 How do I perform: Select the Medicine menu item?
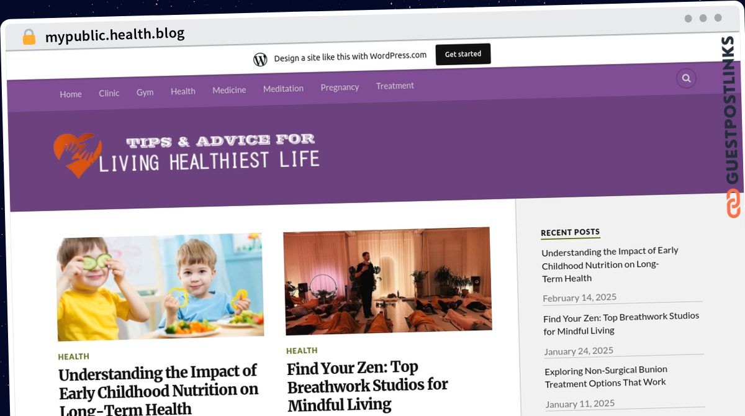pyautogui.click(x=229, y=90)
